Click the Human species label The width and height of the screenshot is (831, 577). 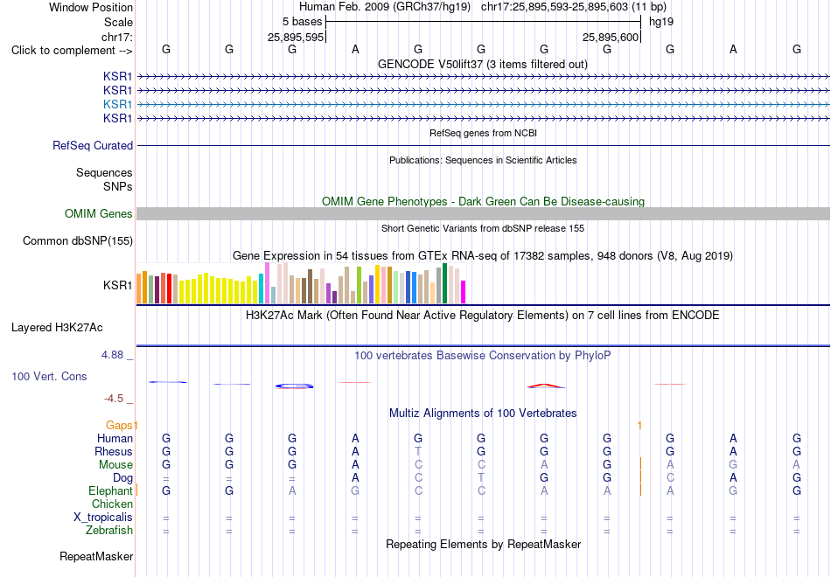click(x=115, y=439)
